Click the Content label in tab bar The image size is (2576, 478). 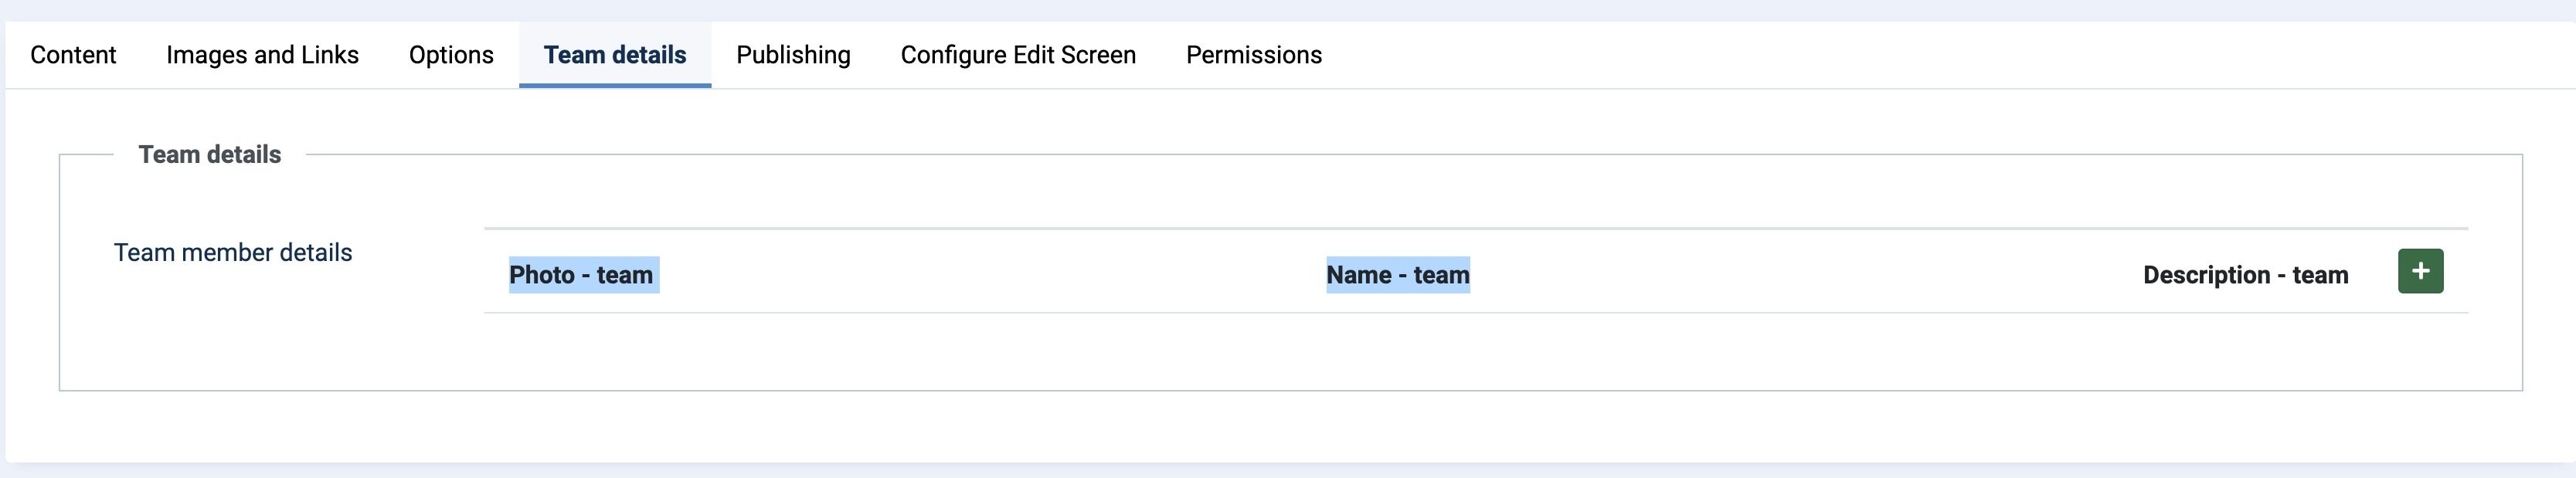click(x=73, y=55)
